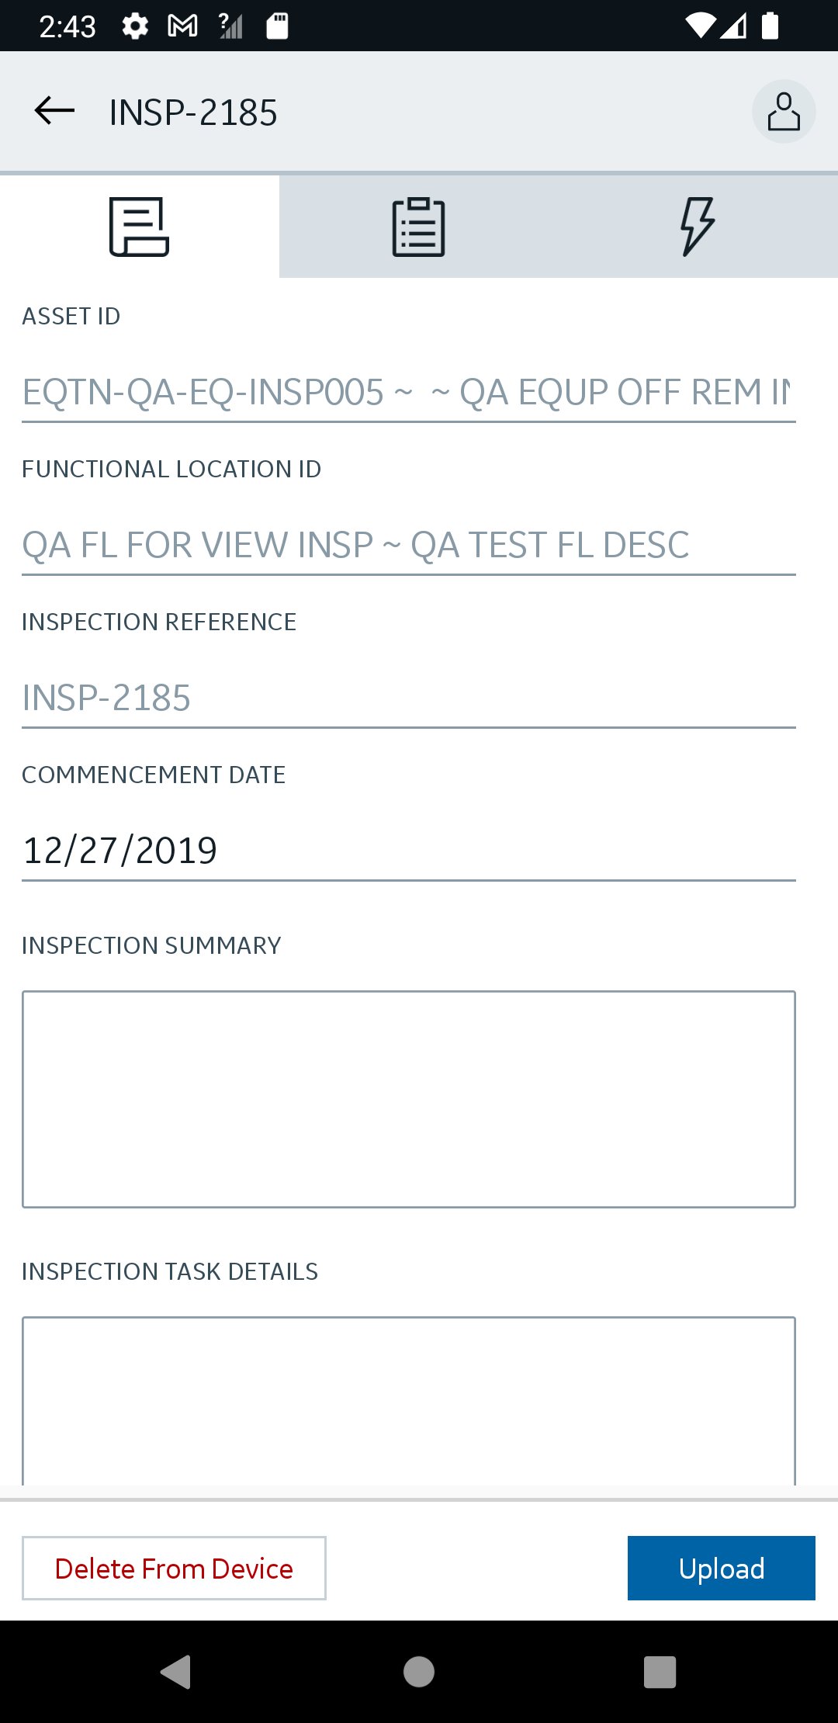Click Delete From Device button
The height and width of the screenshot is (1723, 838).
pos(174,1568)
